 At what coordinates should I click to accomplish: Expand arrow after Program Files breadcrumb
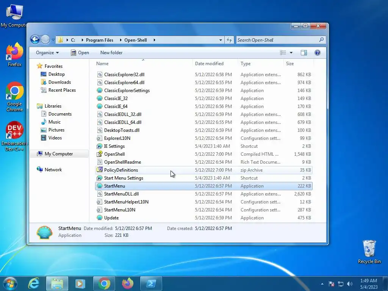coord(120,40)
